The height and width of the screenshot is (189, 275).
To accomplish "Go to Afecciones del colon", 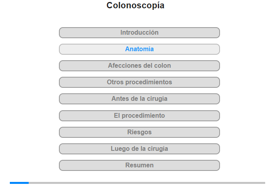I will [x=139, y=66].
